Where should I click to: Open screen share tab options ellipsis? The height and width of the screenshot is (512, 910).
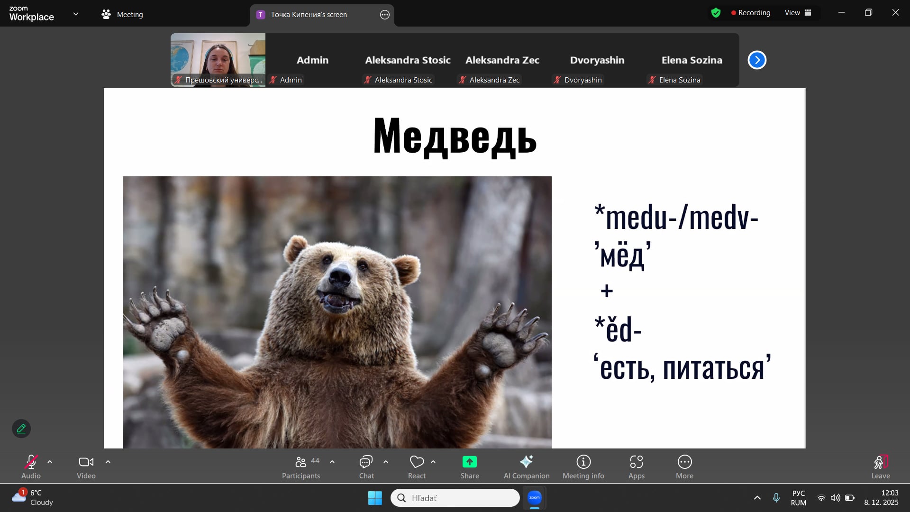pyautogui.click(x=385, y=15)
